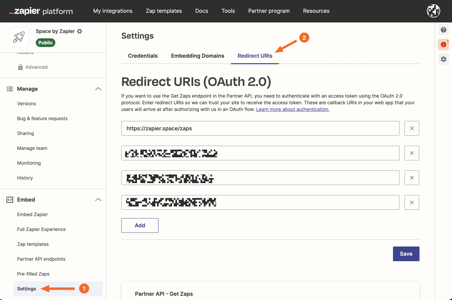Click the Space by Zapier rocket icon
The image size is (452, 300).
(19, 37)
